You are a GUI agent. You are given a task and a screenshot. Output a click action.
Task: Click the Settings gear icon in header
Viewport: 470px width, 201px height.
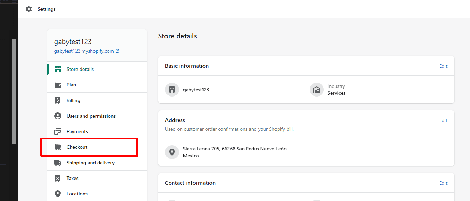(x=29, y=9)
